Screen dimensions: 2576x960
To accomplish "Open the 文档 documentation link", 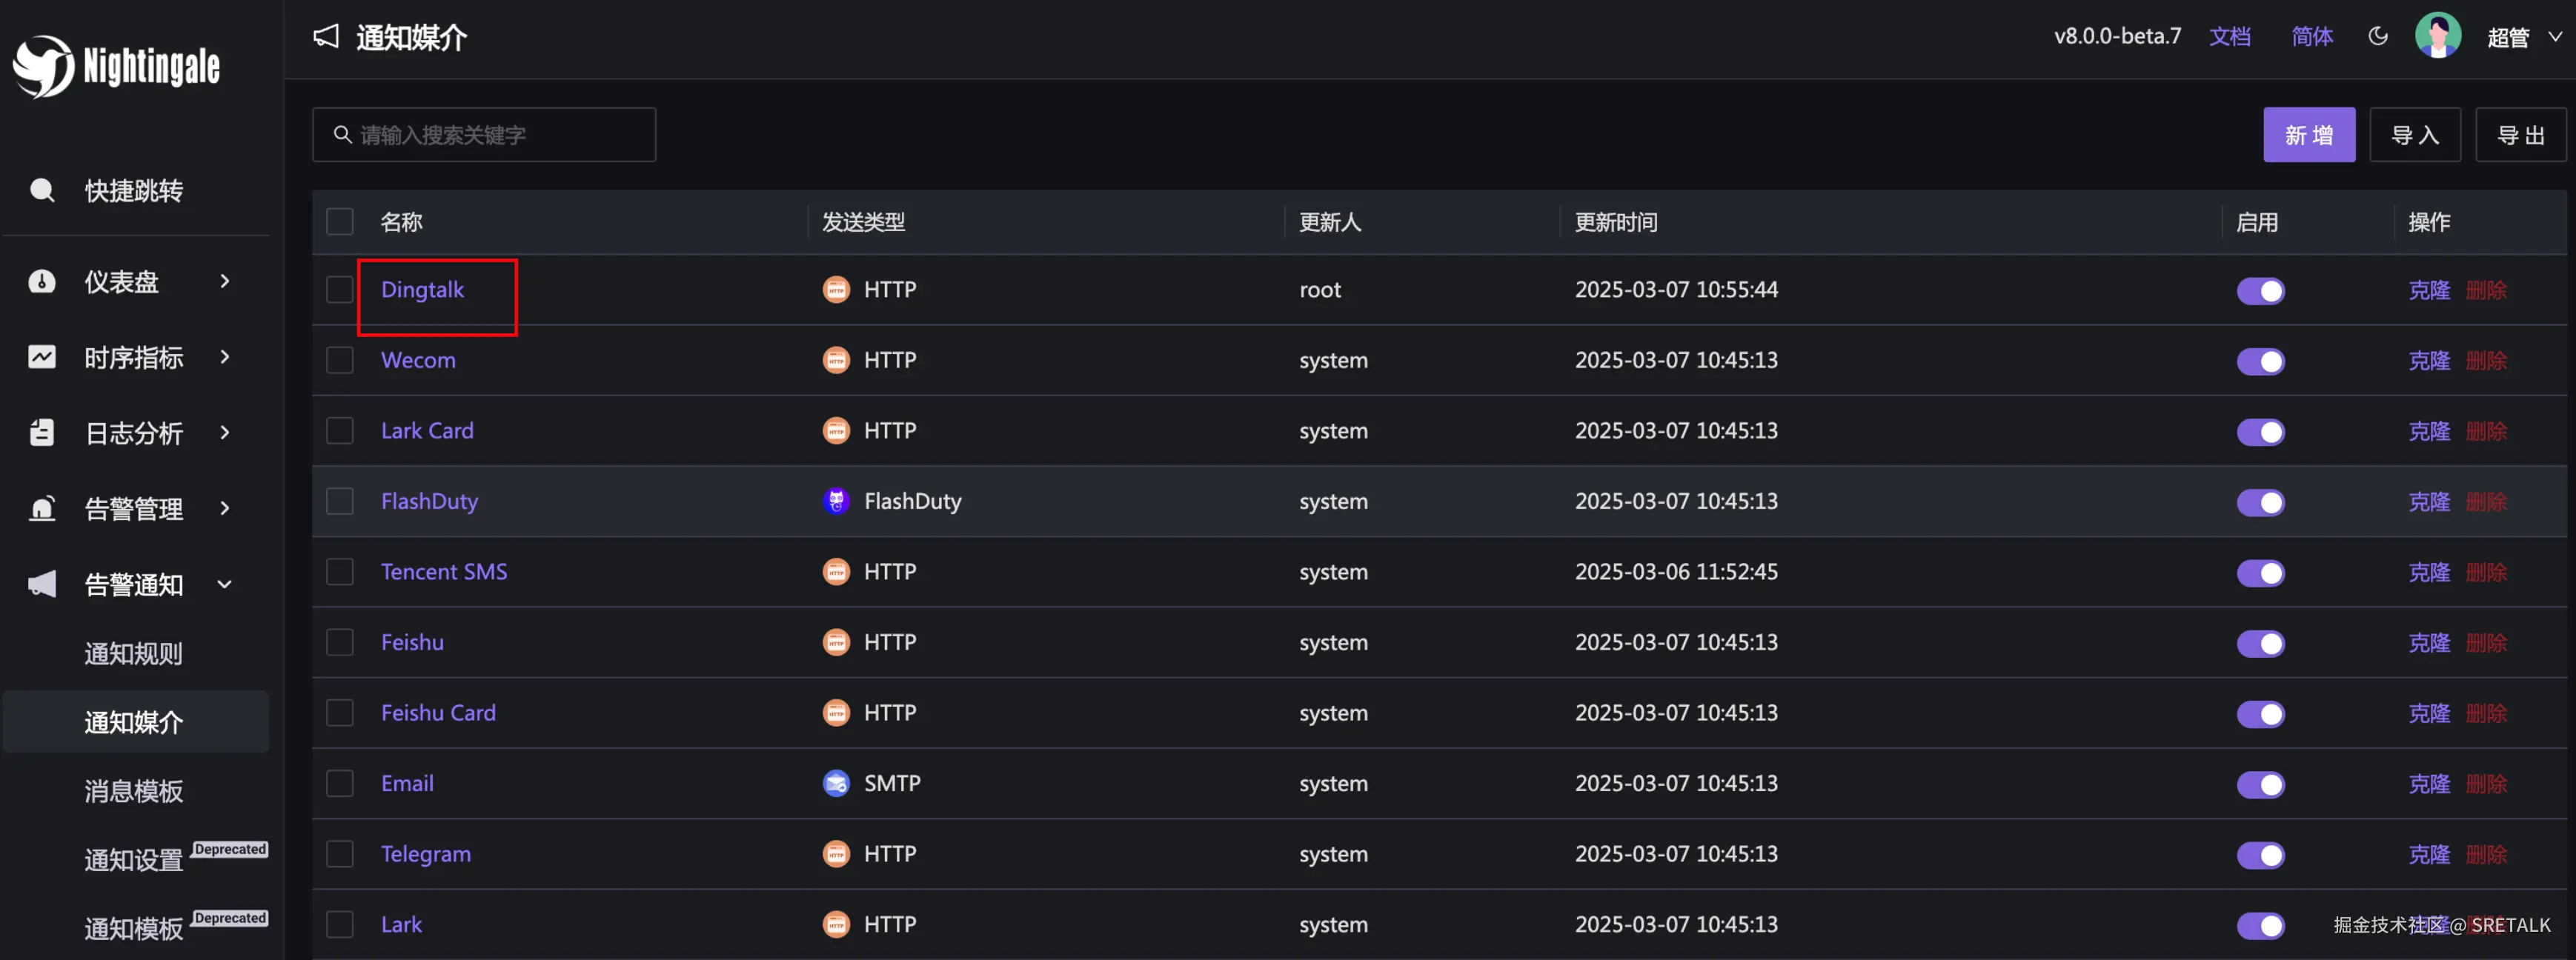I will coord(2230,36).
